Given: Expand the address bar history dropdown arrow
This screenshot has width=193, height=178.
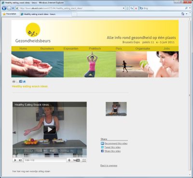Looking at the screenshot, I should click(x=124, y=8).
